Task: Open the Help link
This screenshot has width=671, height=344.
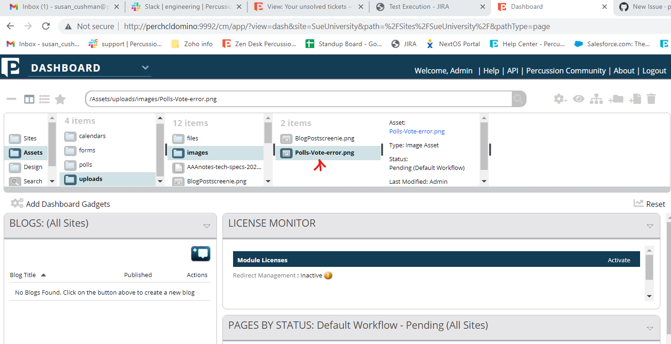Action: click(491, 71)
